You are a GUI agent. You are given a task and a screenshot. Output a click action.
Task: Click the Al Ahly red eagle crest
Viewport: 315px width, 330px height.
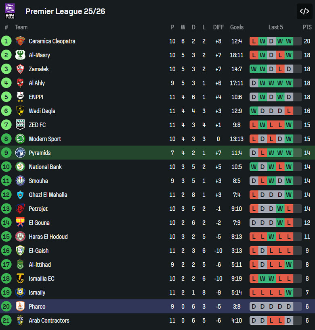tap(20, 83)
